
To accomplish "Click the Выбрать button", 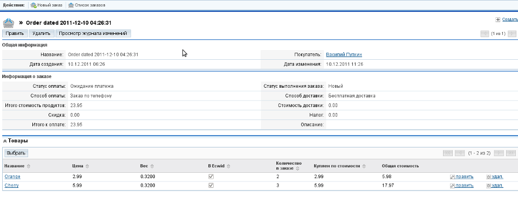I will tap(16, 153).
